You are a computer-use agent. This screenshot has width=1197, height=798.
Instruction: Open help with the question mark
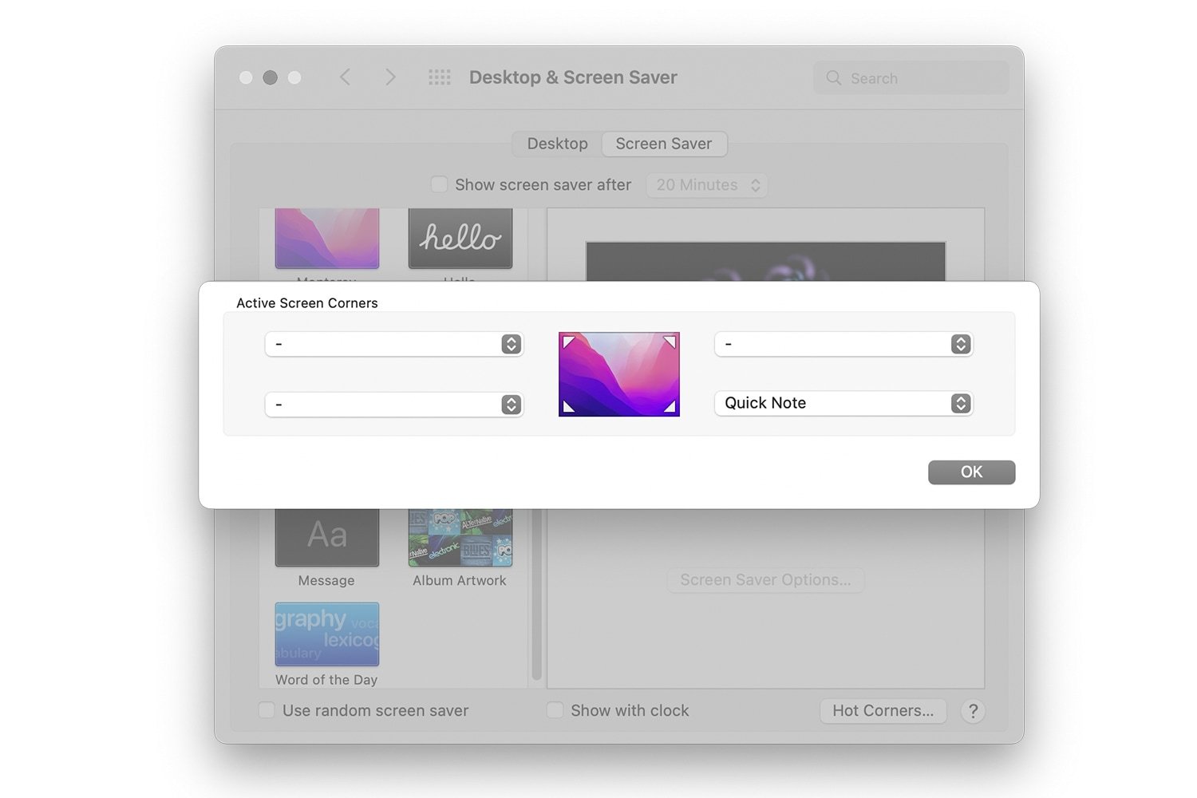pos(973,711)
